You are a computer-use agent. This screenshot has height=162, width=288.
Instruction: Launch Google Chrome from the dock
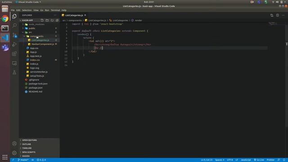[5, 18]
